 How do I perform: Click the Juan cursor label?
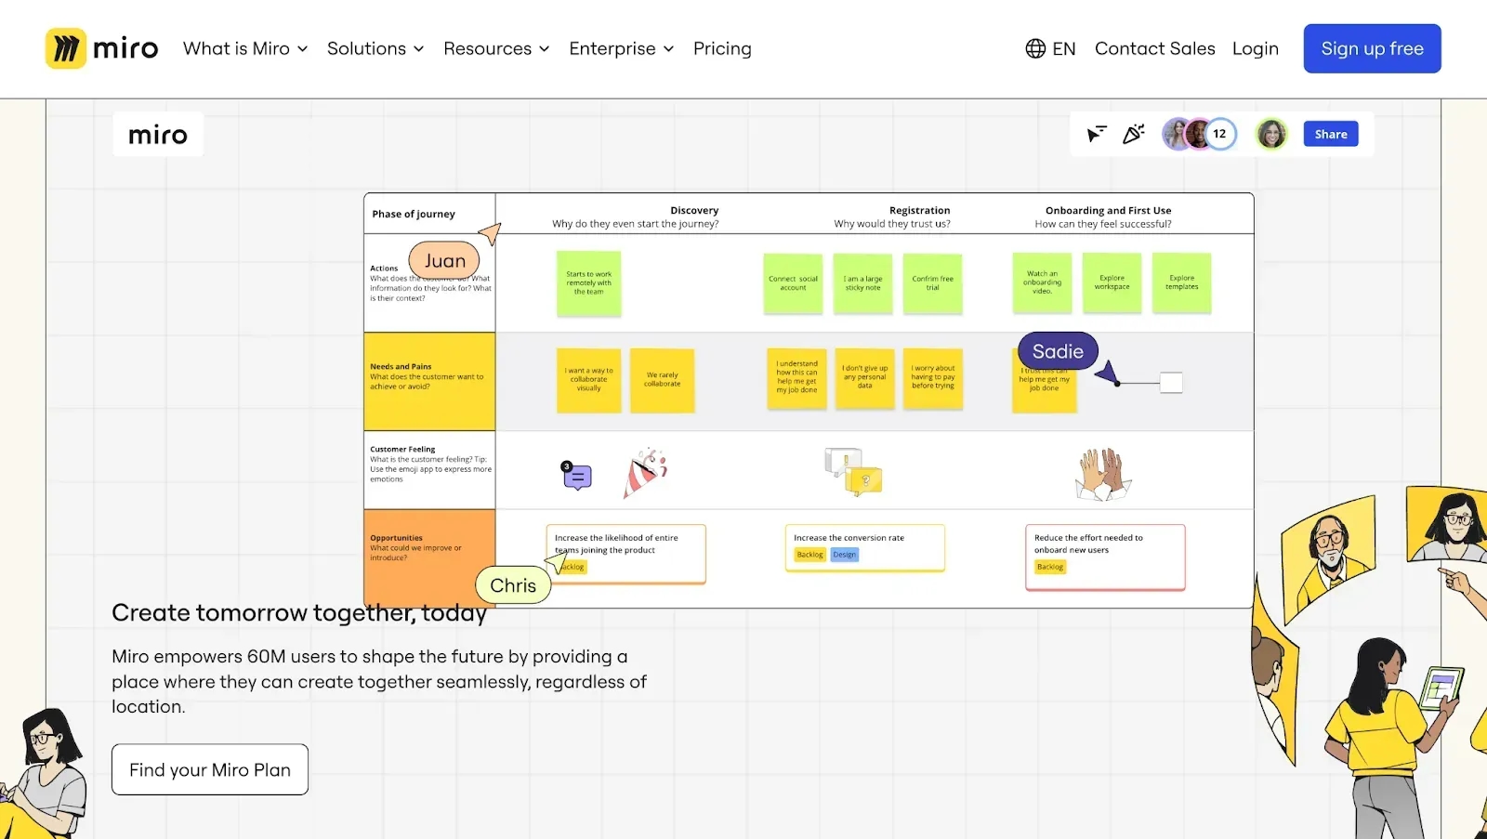[x=444, y=261]
